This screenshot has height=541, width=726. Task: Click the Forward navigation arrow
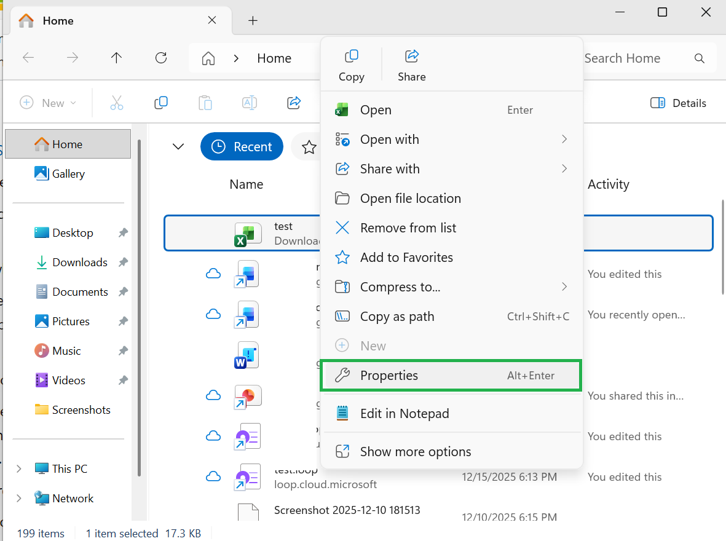[x=72, y=58]
